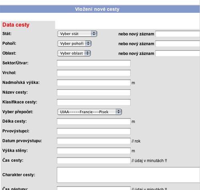Focus the Délka cesty input field
The image size is (200, 190).
(x=94, y=121)
